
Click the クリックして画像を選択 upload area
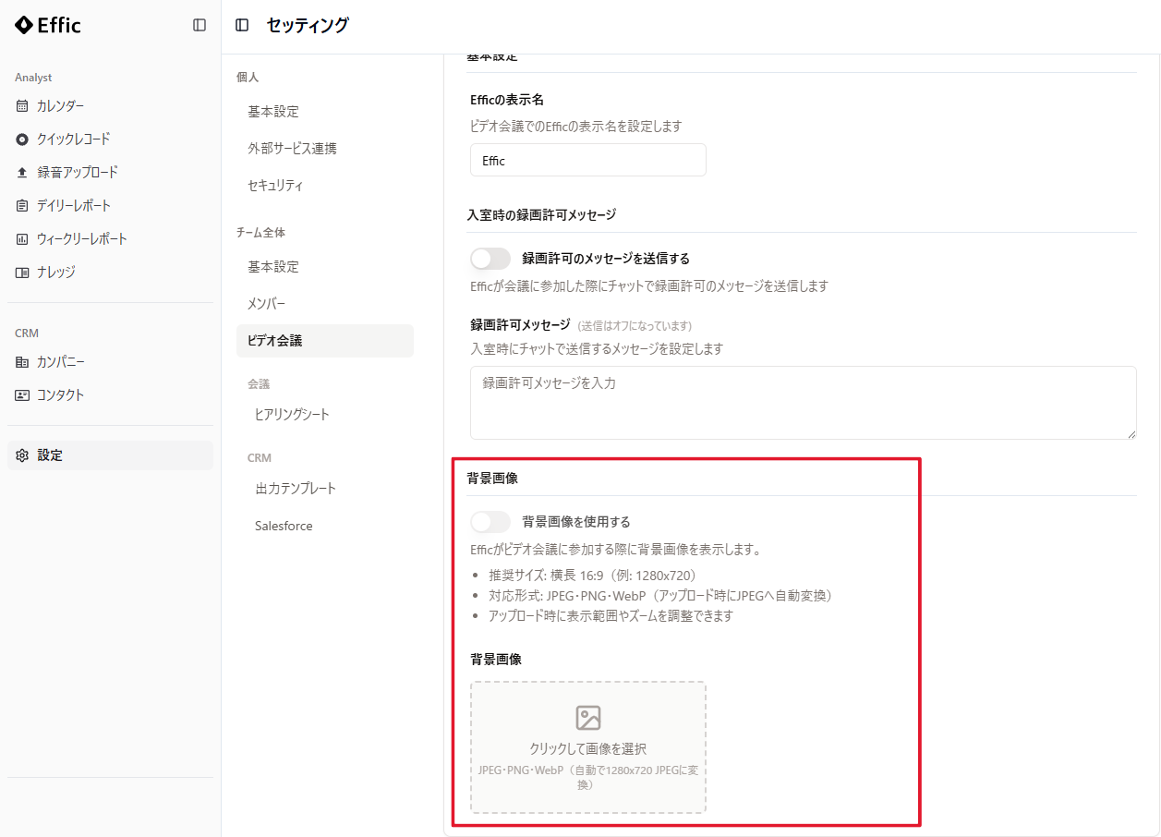click(588, 747)
